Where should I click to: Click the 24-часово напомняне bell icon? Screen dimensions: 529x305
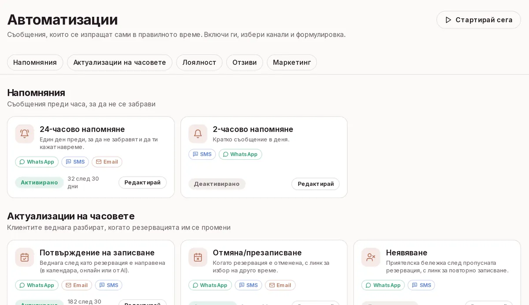(25, 134)
